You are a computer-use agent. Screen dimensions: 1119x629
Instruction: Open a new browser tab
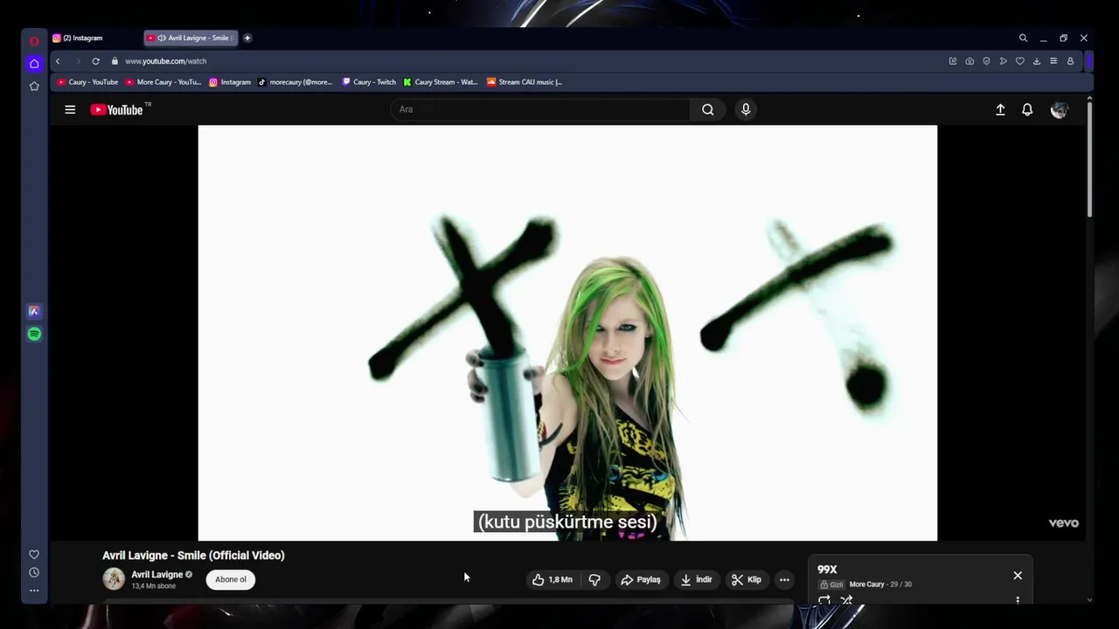click(247, 38)
